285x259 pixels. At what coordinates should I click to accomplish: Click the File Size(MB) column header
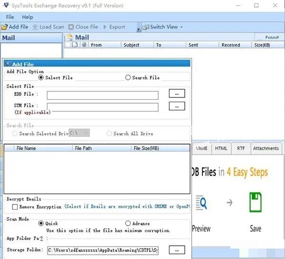point(161,148)
